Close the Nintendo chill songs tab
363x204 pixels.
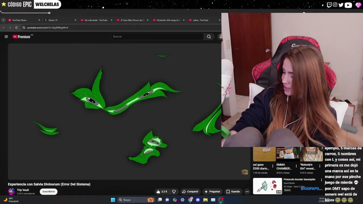point(184,20)
